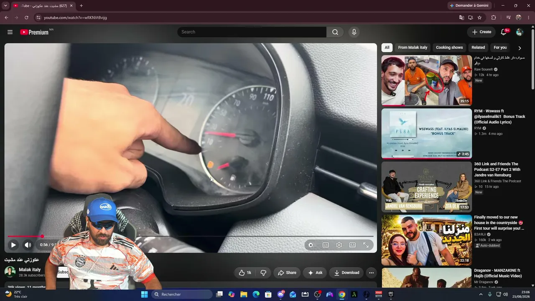Open Draganov - MANZAKINE video title

[x=498, y=273]
